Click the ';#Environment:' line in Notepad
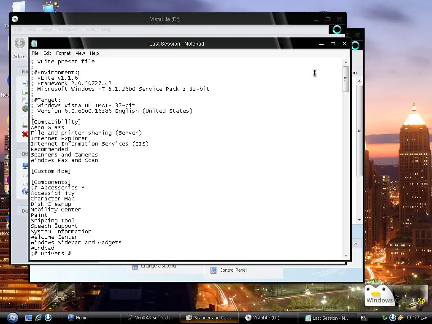 pos(54,73)
